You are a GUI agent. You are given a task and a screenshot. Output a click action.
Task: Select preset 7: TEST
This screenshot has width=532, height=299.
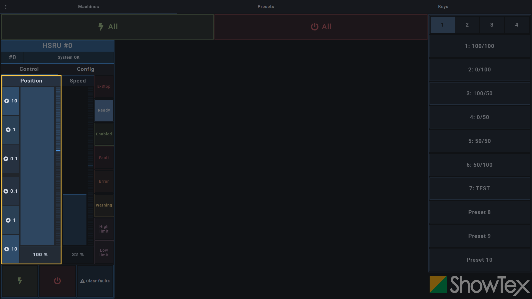click(x=479, y=189)
